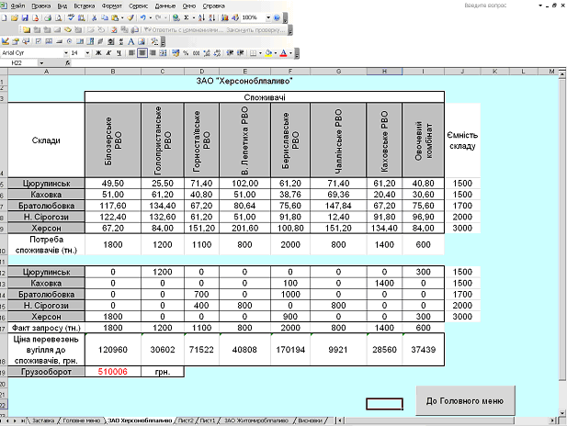The height and width of the screenshot is (426, 567).
Task: Toggle bold formatting button
Action: click(96, 53)
